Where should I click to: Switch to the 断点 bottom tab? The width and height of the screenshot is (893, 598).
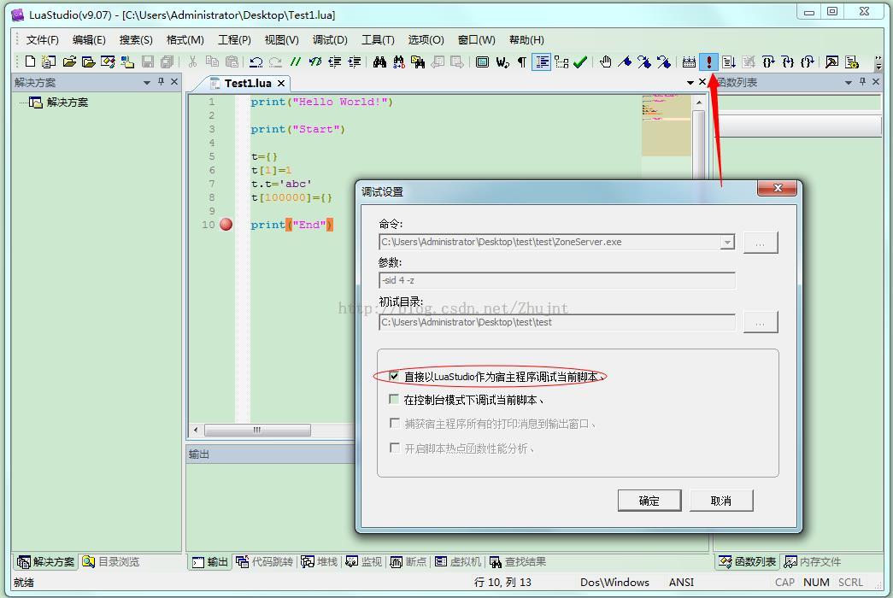tap(408, 562)
